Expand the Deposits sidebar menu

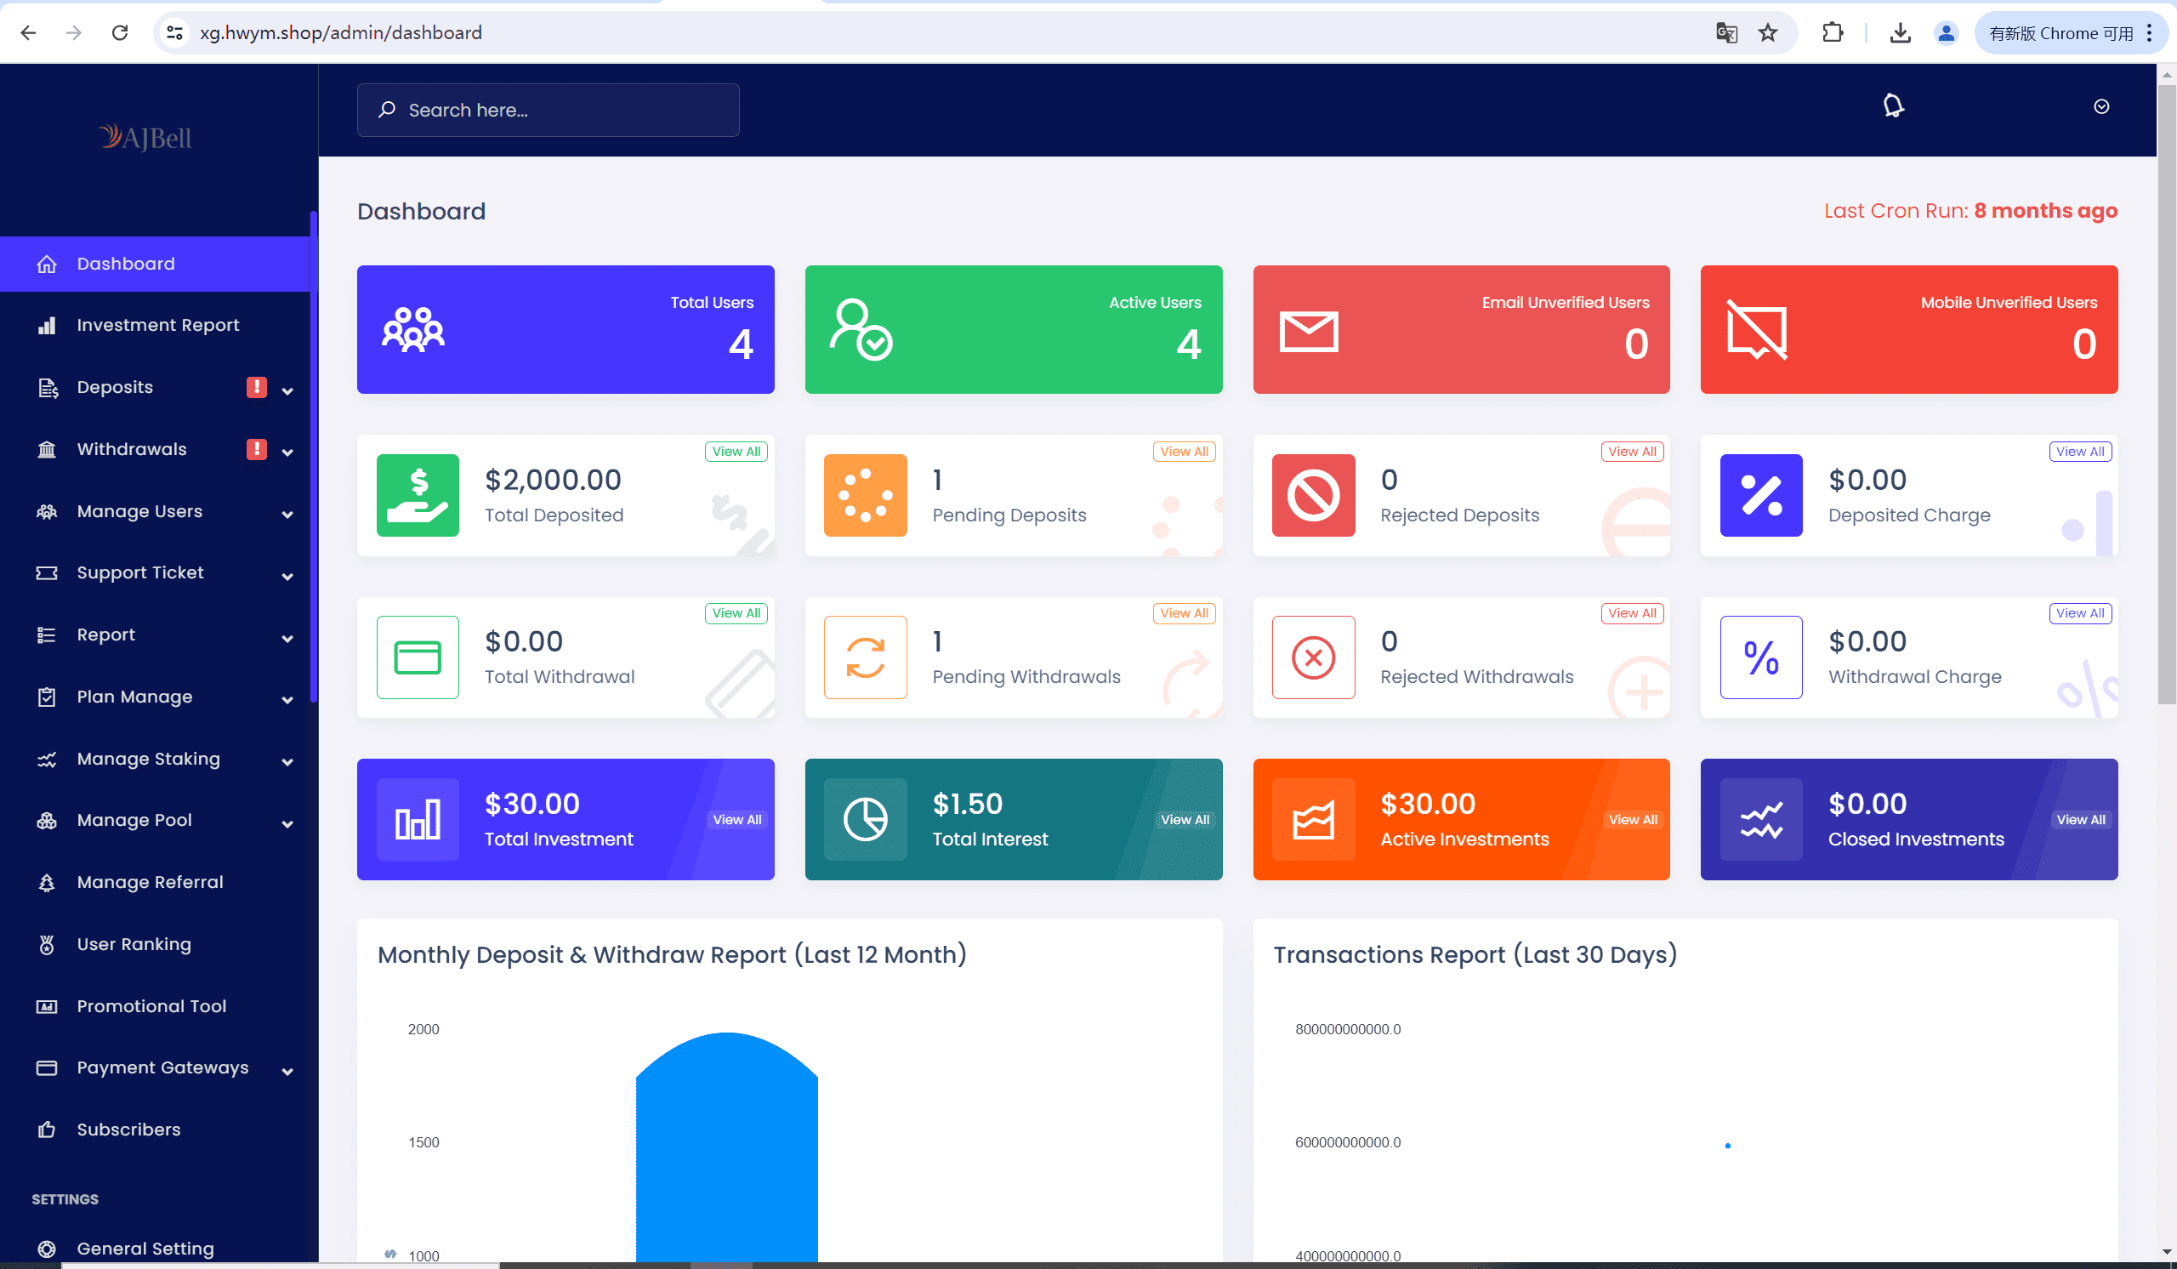[x=115, y=387]
